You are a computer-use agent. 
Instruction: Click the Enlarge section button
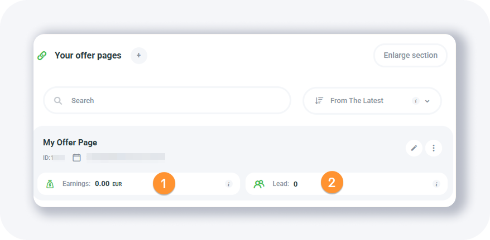[410, 56]
